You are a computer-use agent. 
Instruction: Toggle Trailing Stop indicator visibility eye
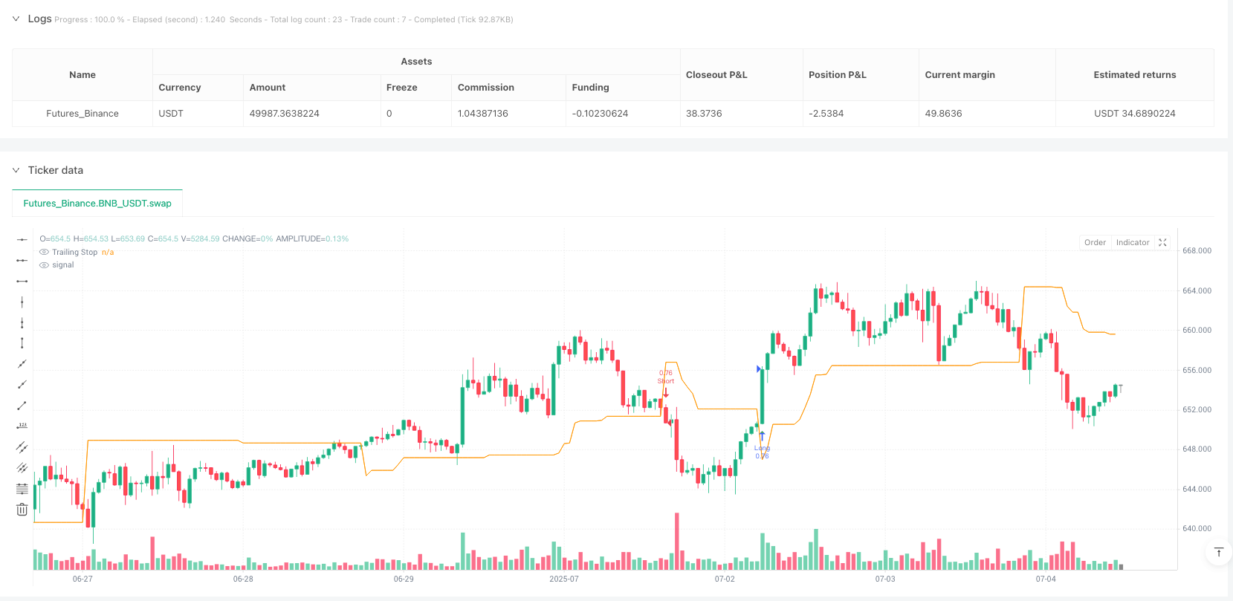click(x=45, y=253)
